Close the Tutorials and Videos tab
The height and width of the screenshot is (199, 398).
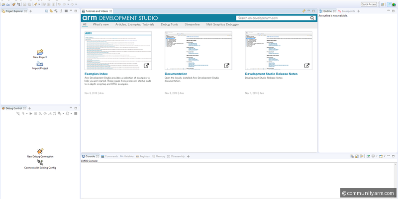[110, 11]
